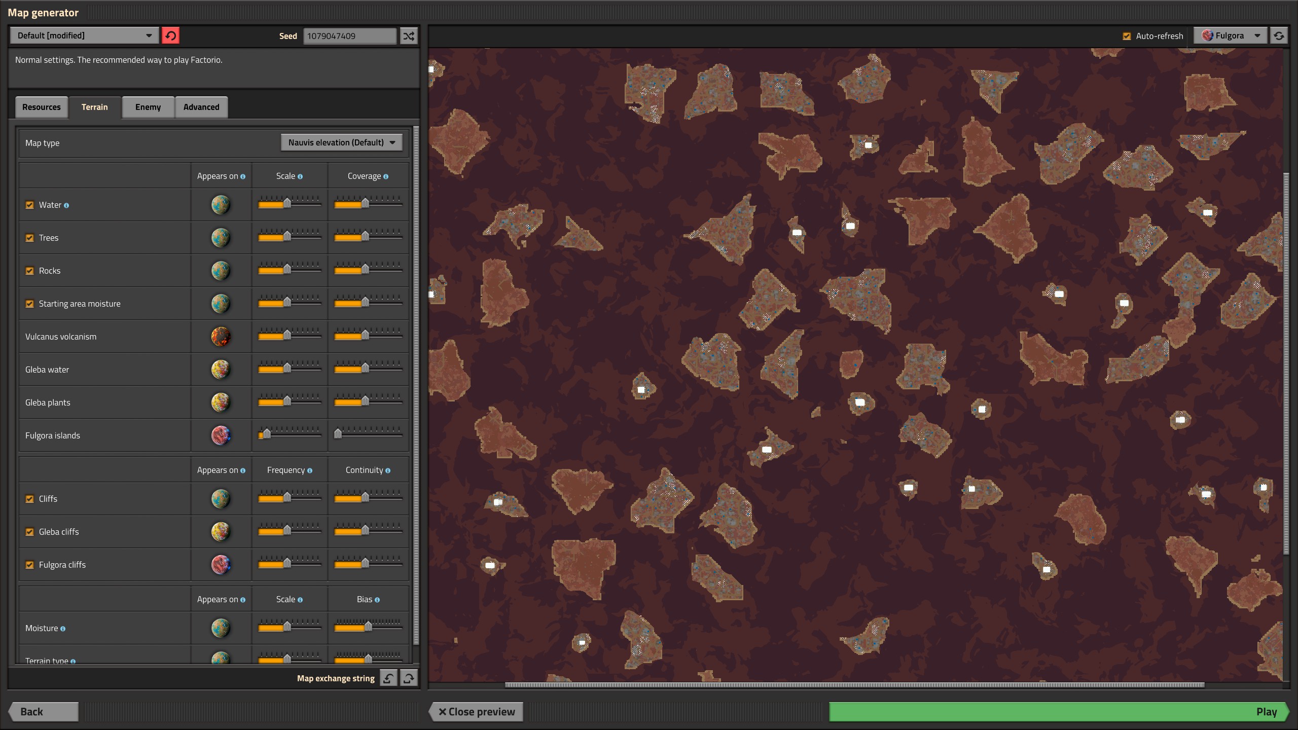Screen dimensions: 1298x730
Task: Click the Vulcanus volcanism label
Action: pos(61,337)
